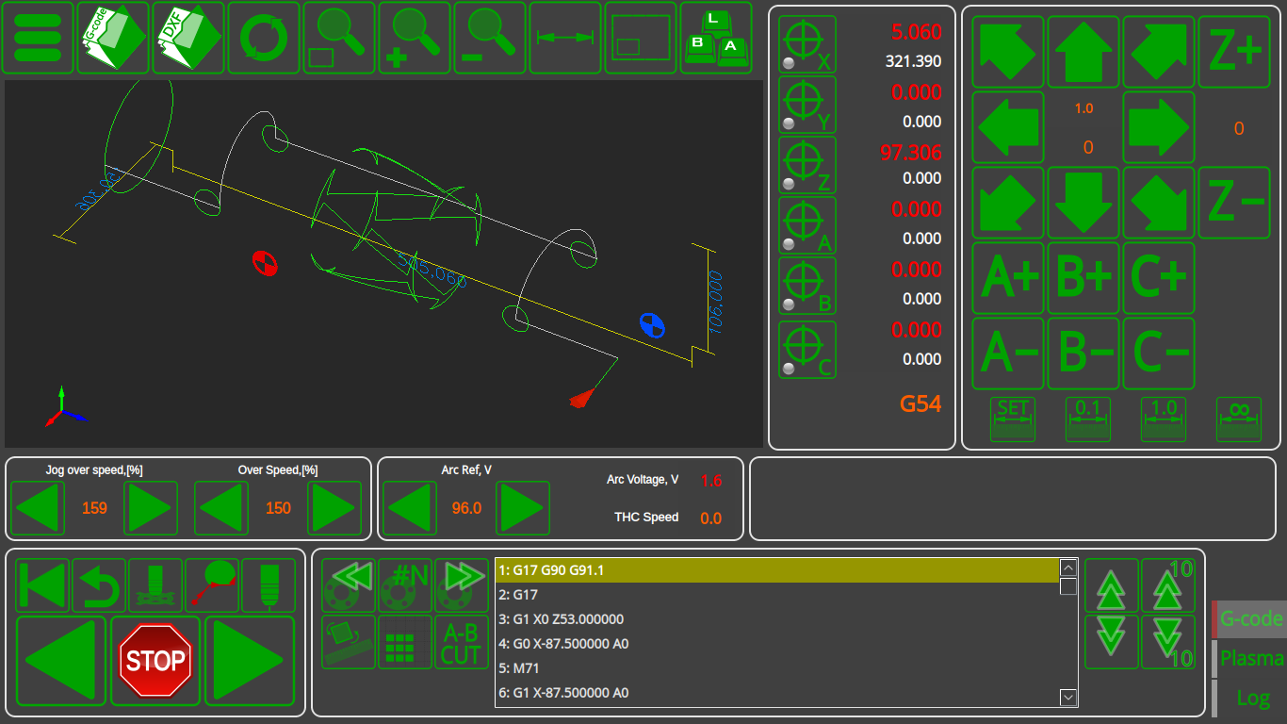This screenshot has width=1287, height=724.
Task: Enable continuous jog with infinity symbol
Action: tap(1239, 420)
